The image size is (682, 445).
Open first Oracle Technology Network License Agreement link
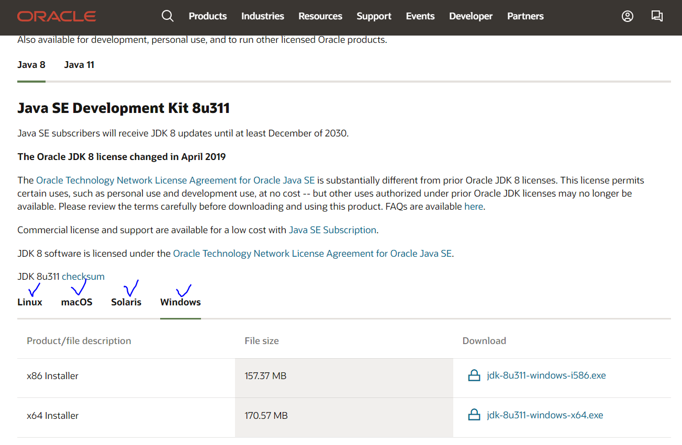coord(175,180)
